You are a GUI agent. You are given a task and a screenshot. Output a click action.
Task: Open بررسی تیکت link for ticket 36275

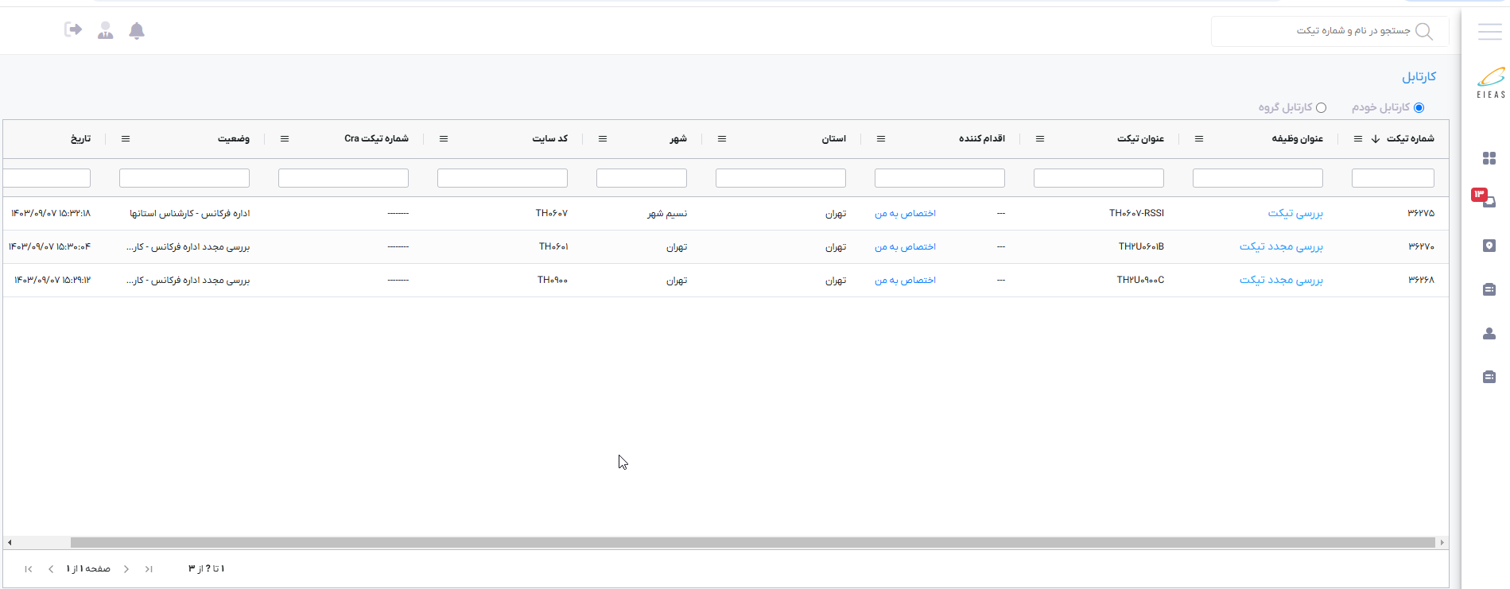point(1295,214)
